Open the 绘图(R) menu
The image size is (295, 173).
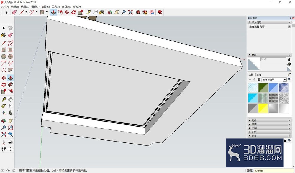click(45, 6)
